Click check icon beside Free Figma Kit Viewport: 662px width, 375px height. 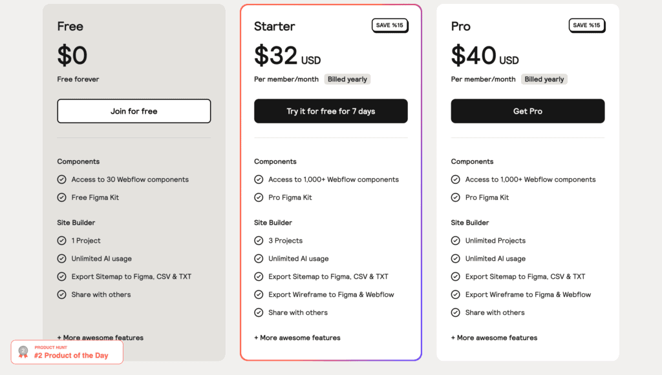61,198
